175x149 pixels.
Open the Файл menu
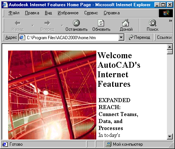[x=14, y=13]
